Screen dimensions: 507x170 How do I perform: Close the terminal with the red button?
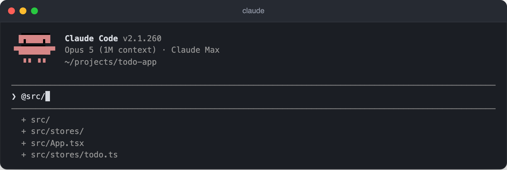point(11,11)
